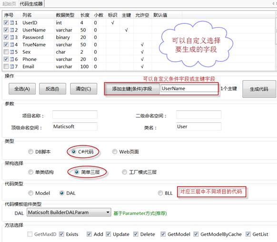The image size is (277, 242).
Task: Click the 长度 column header
Action: (85, 15)
